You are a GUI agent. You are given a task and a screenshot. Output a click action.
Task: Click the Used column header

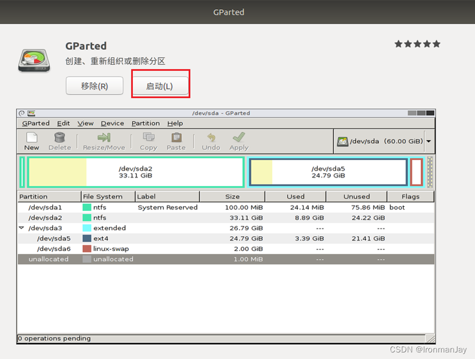pos(295,197)
